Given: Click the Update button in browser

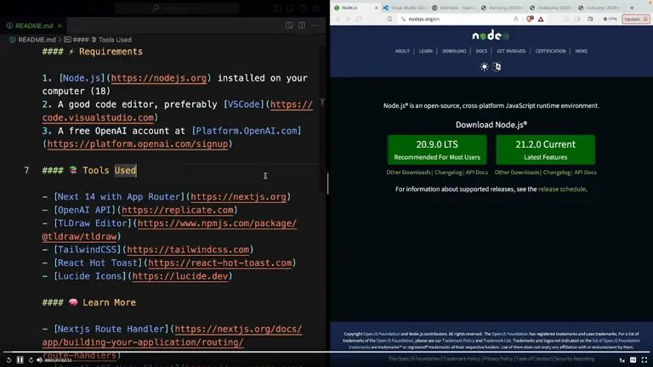Looking at the screenshot, I should (635, 20).
